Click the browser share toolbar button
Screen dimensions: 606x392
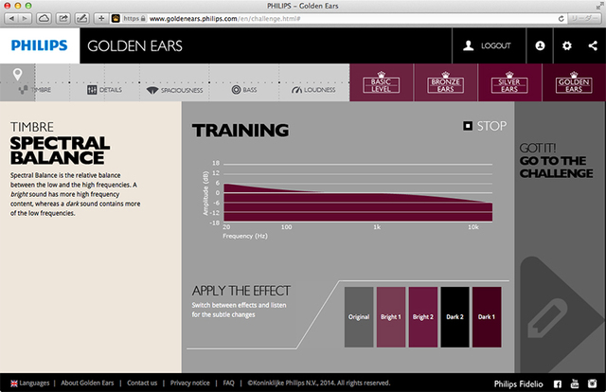tap(63, 18)
